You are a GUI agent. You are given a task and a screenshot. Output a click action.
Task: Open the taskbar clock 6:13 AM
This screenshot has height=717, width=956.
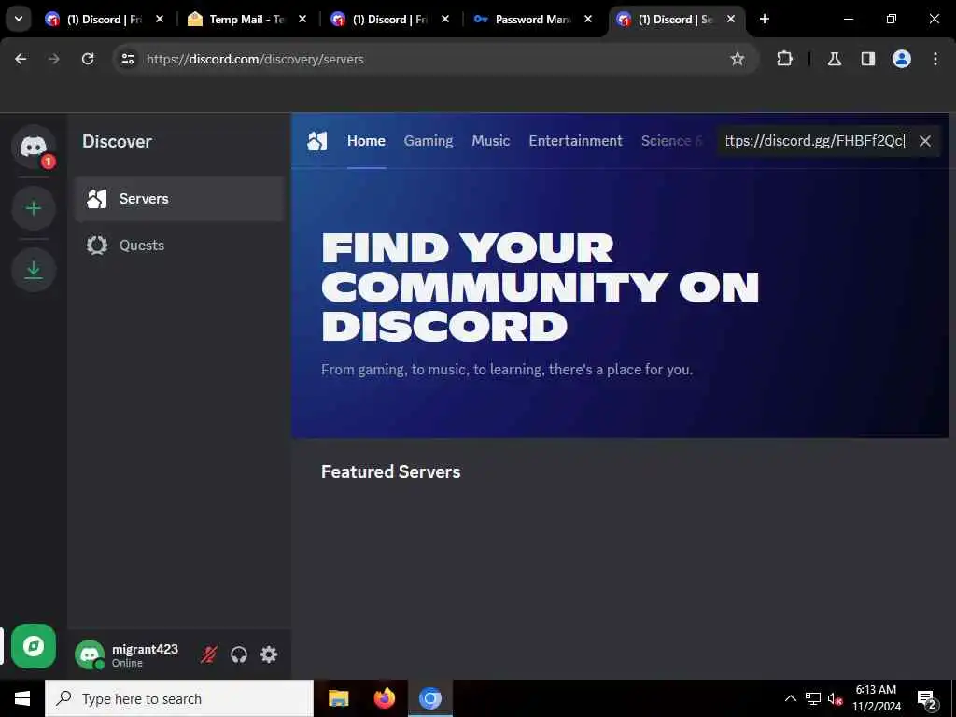(876, 698)
